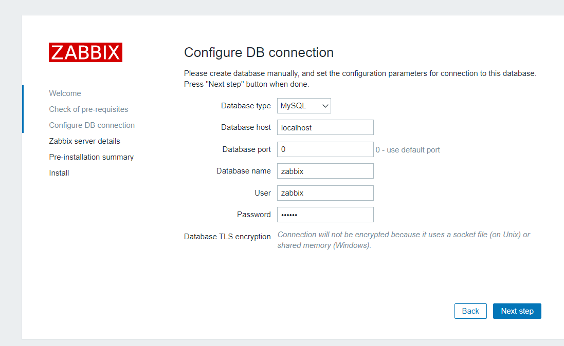Focus the User input field
564x346 pixels.
coord(325,193)
